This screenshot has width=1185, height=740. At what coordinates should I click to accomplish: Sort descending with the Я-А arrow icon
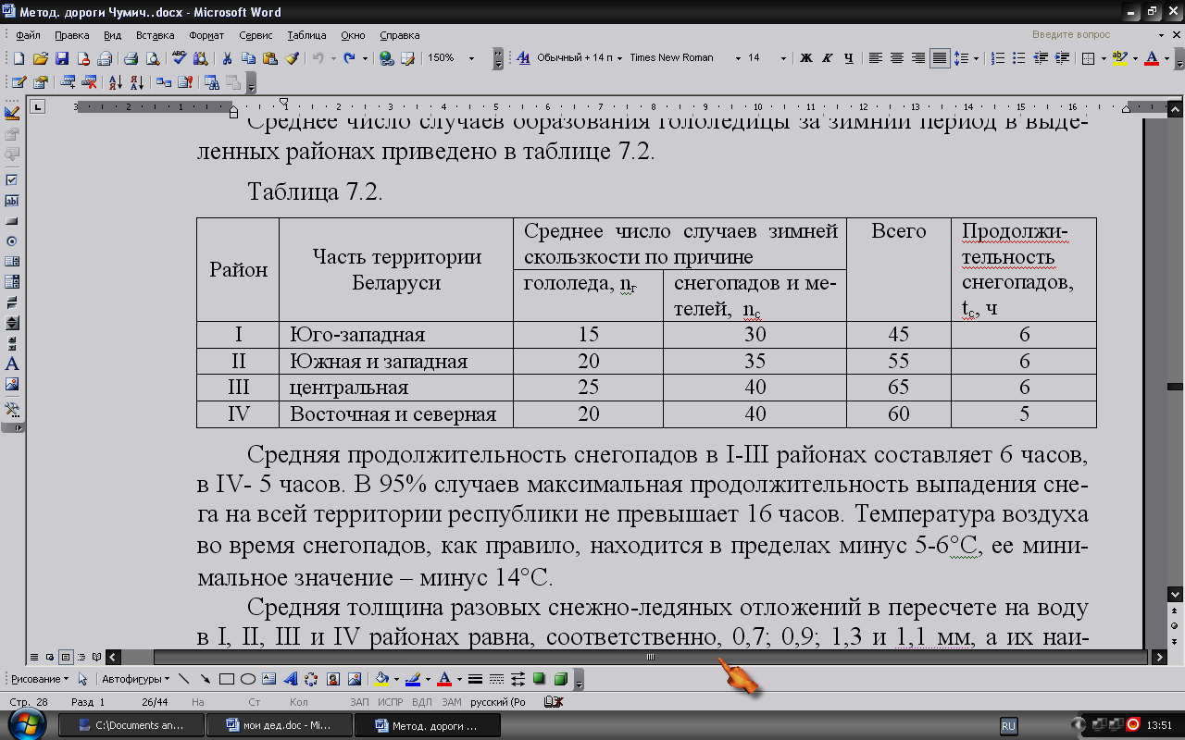tap(136, 82)
